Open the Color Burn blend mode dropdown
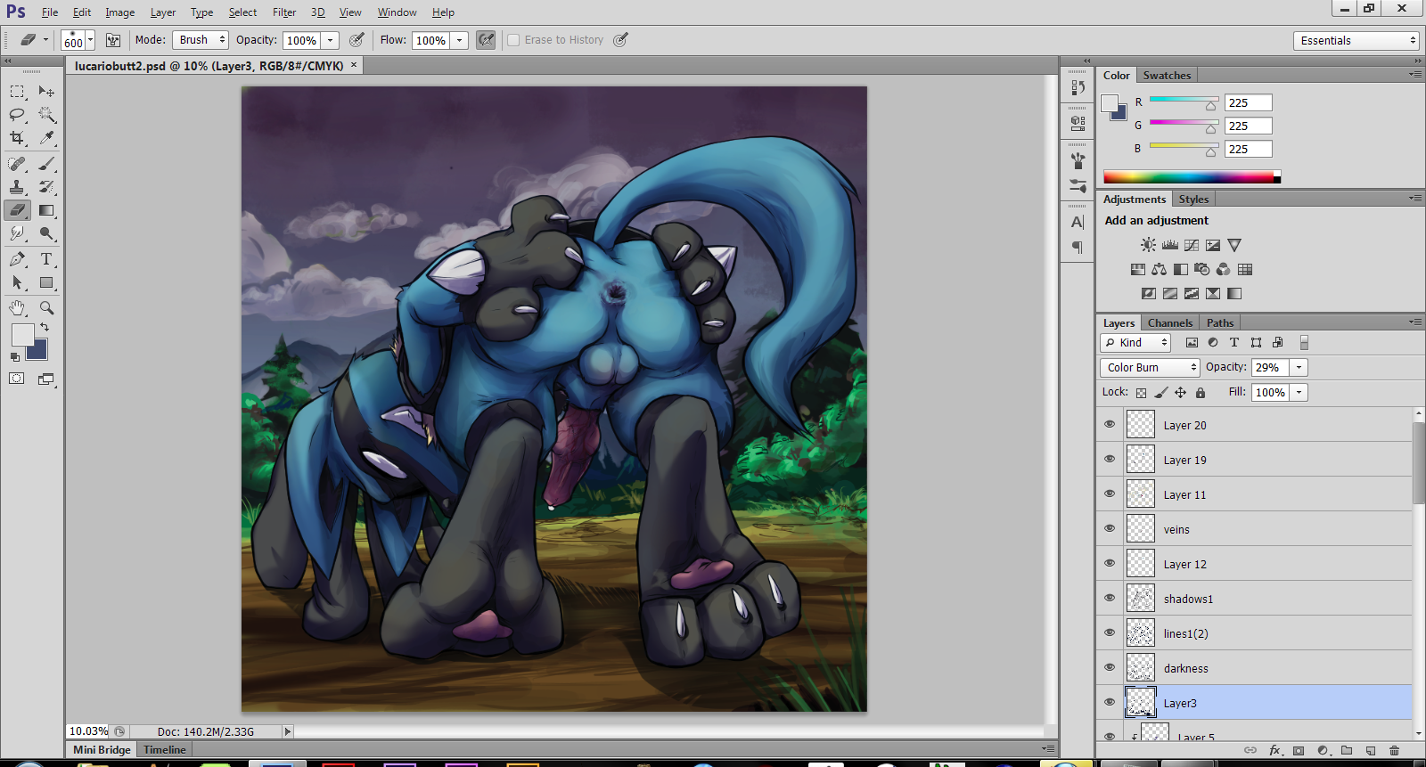1426x767 pixels. [x=1151, y=367]
